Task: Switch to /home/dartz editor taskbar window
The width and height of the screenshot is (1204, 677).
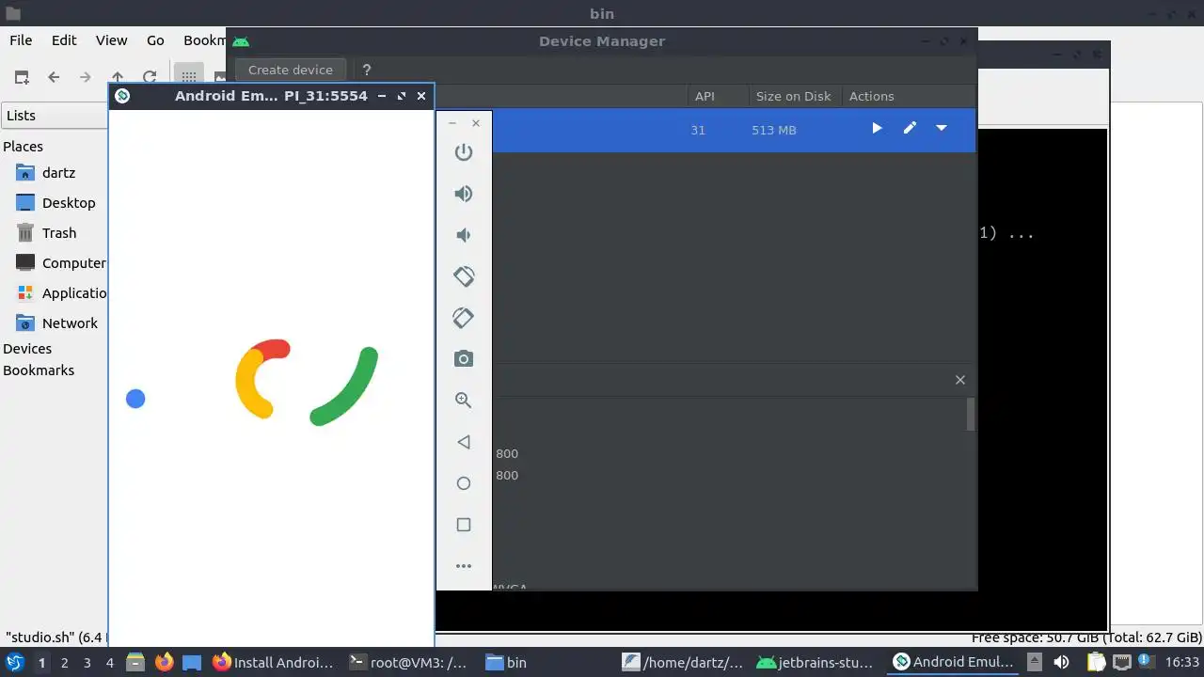Action: click(x=683, y=662)
